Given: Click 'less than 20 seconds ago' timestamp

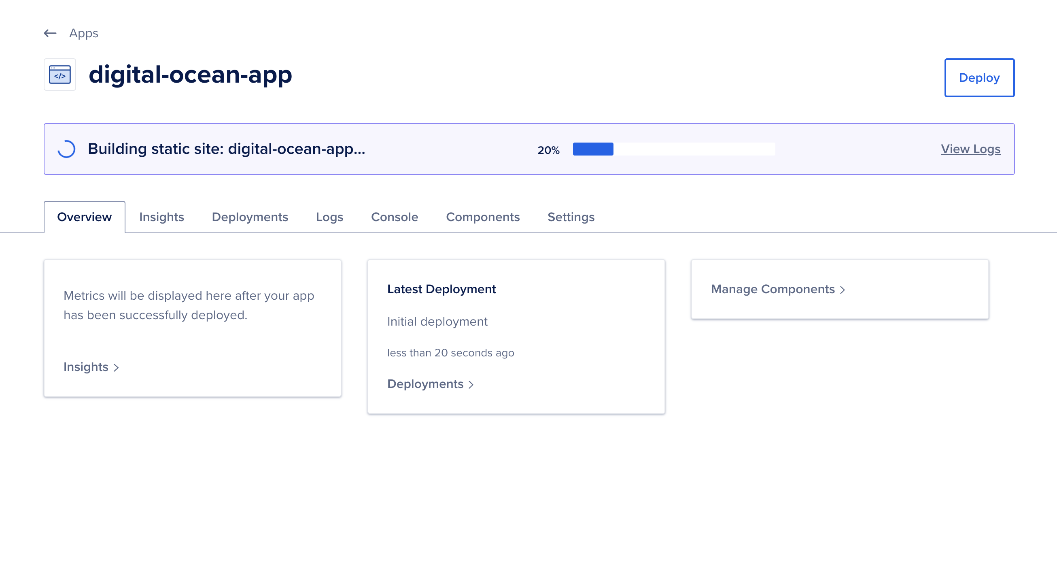Looking at the screenshot, I should [x=450, y=353].
